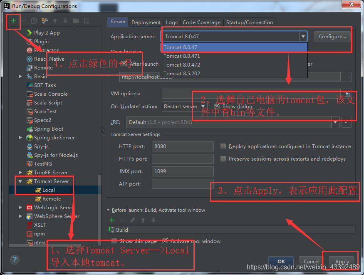Click the Cancel button
The width and height of the screenshot is (364, 275).
point(311,262)
